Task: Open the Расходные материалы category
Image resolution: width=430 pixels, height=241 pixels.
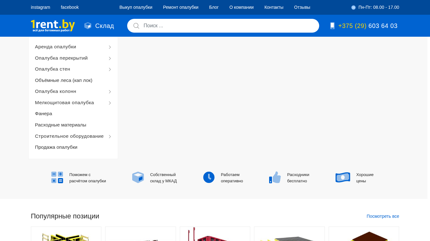Action: [60, 125]
